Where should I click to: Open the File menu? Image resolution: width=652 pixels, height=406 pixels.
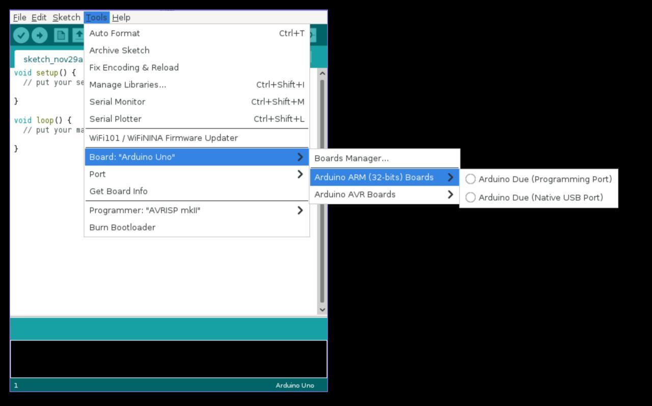point(19,17)
